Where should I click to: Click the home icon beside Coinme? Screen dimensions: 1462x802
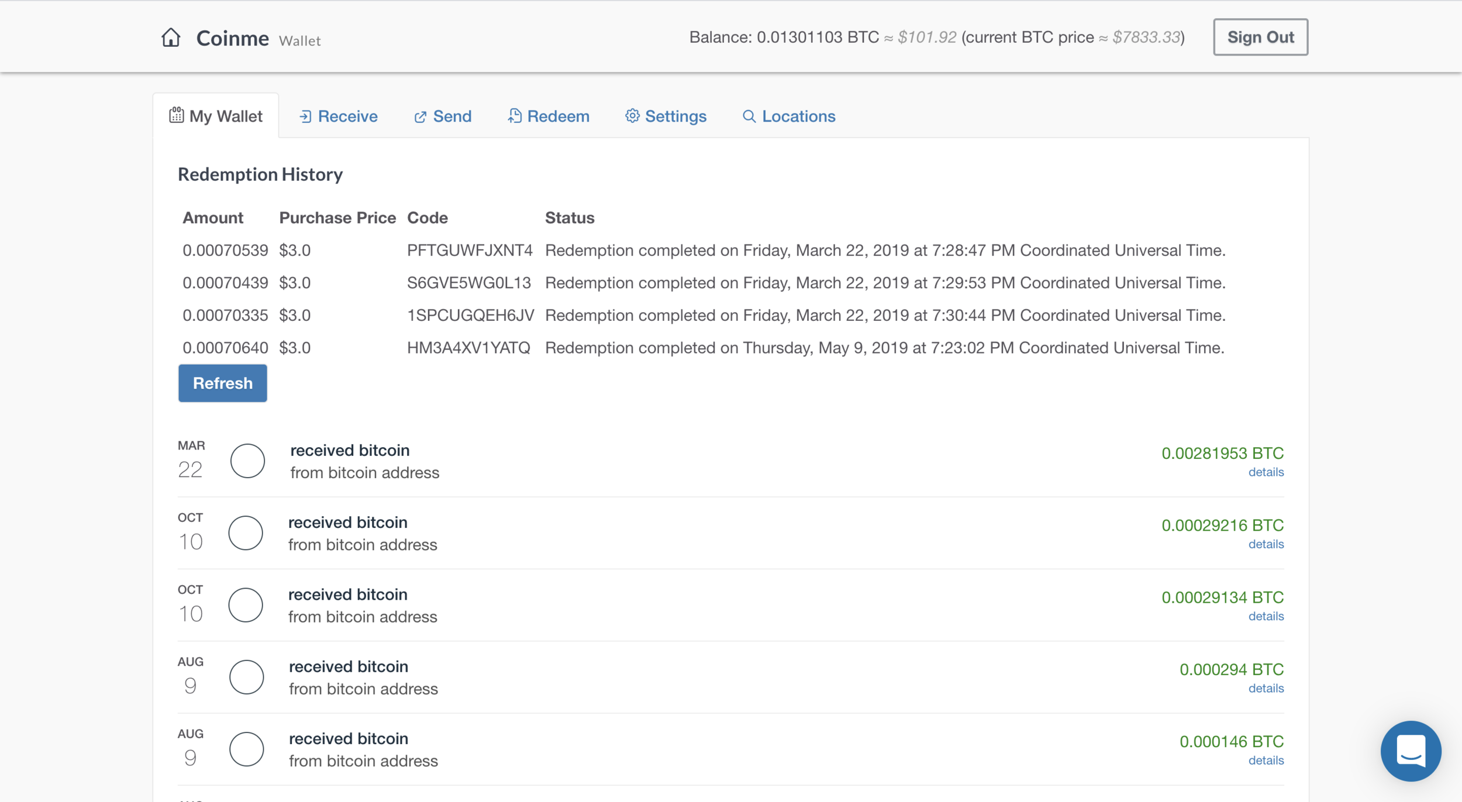click(171, 37)
